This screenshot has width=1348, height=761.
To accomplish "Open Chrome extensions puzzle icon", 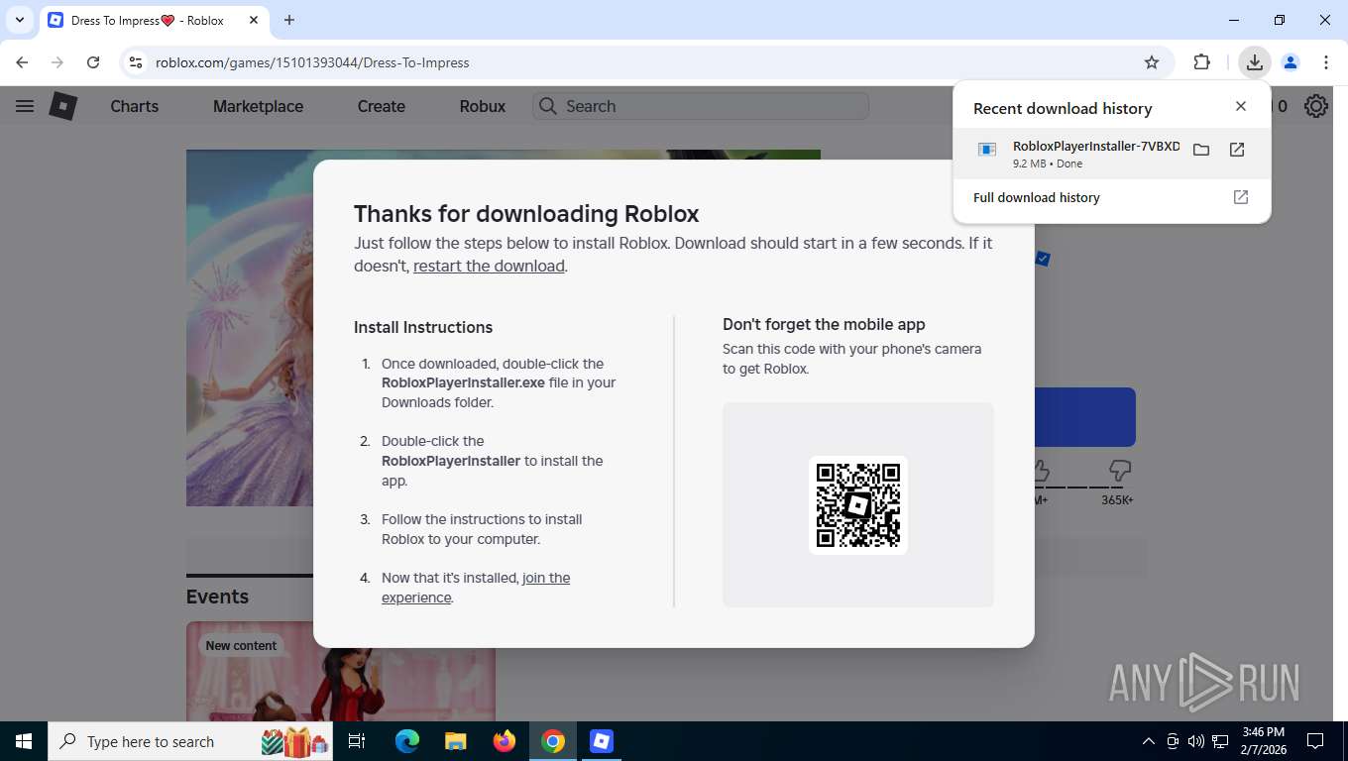I will point(1202,62).
